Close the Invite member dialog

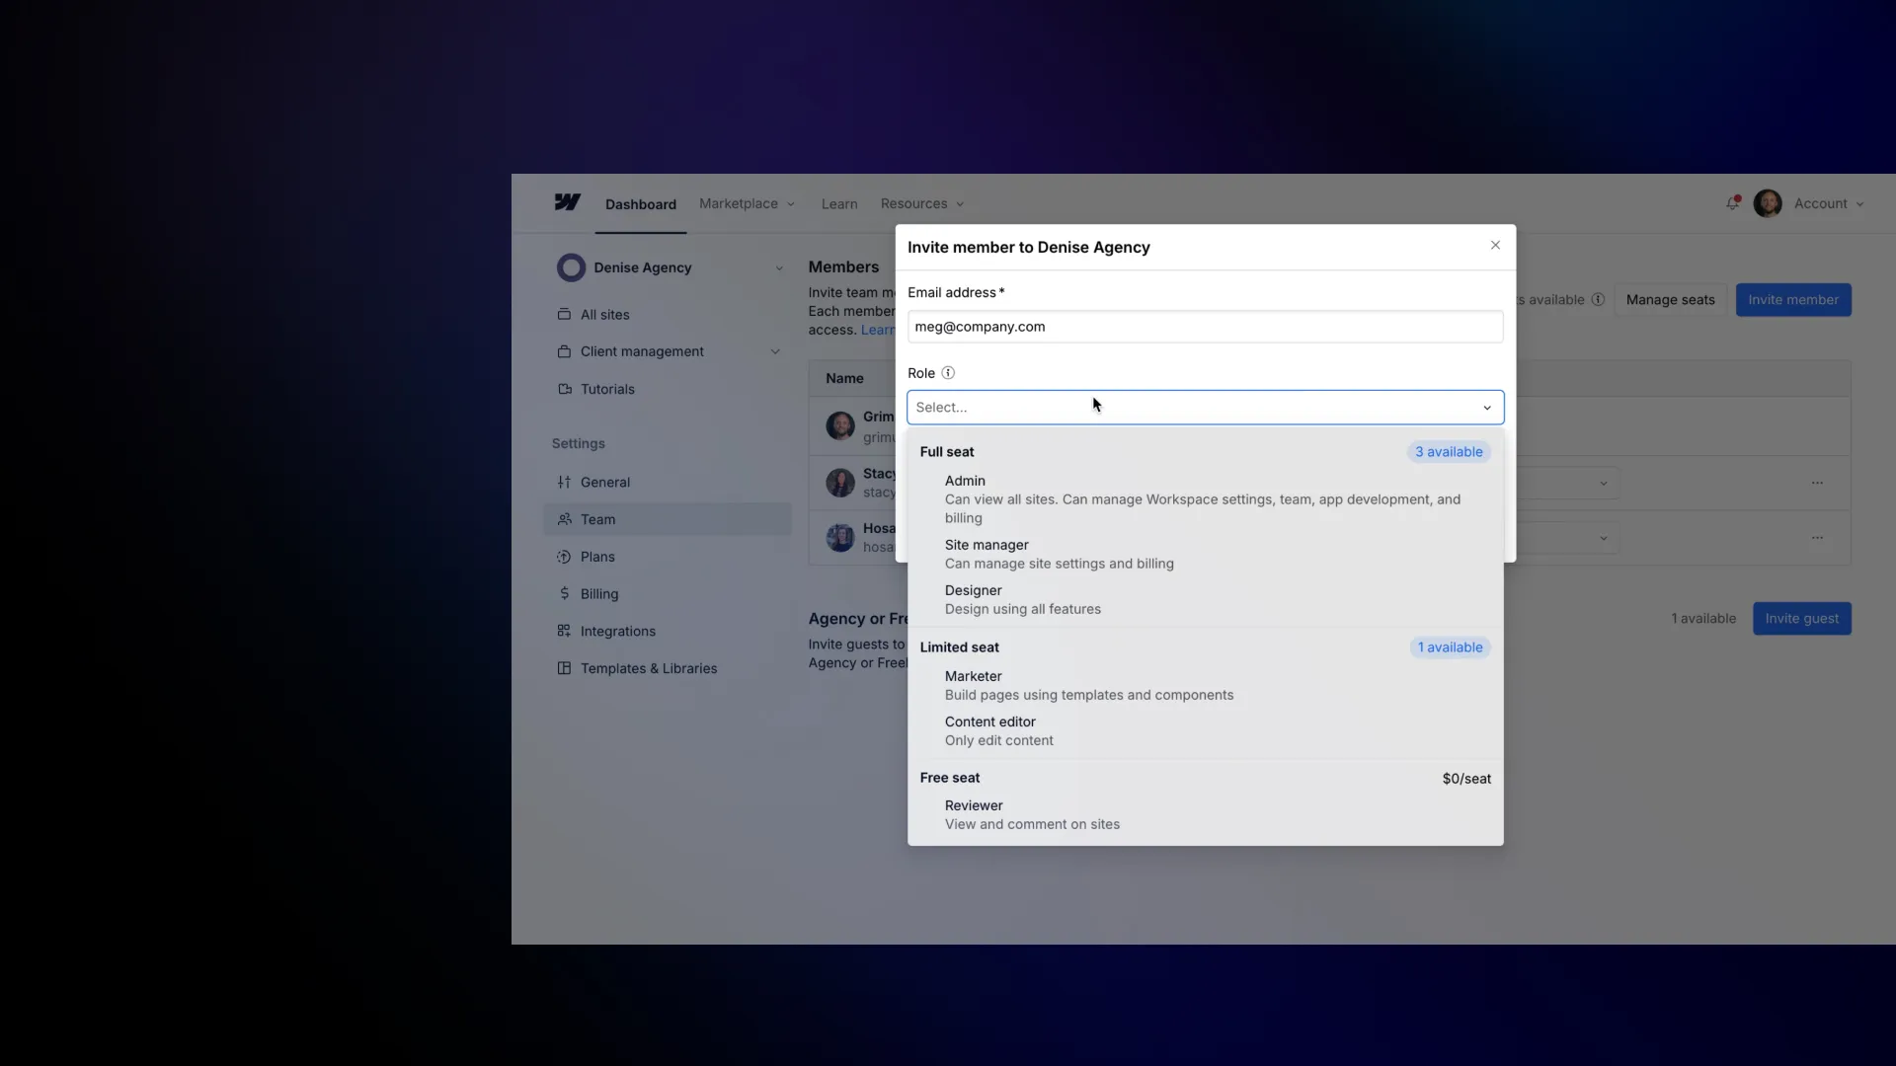tap(1495, 246)
